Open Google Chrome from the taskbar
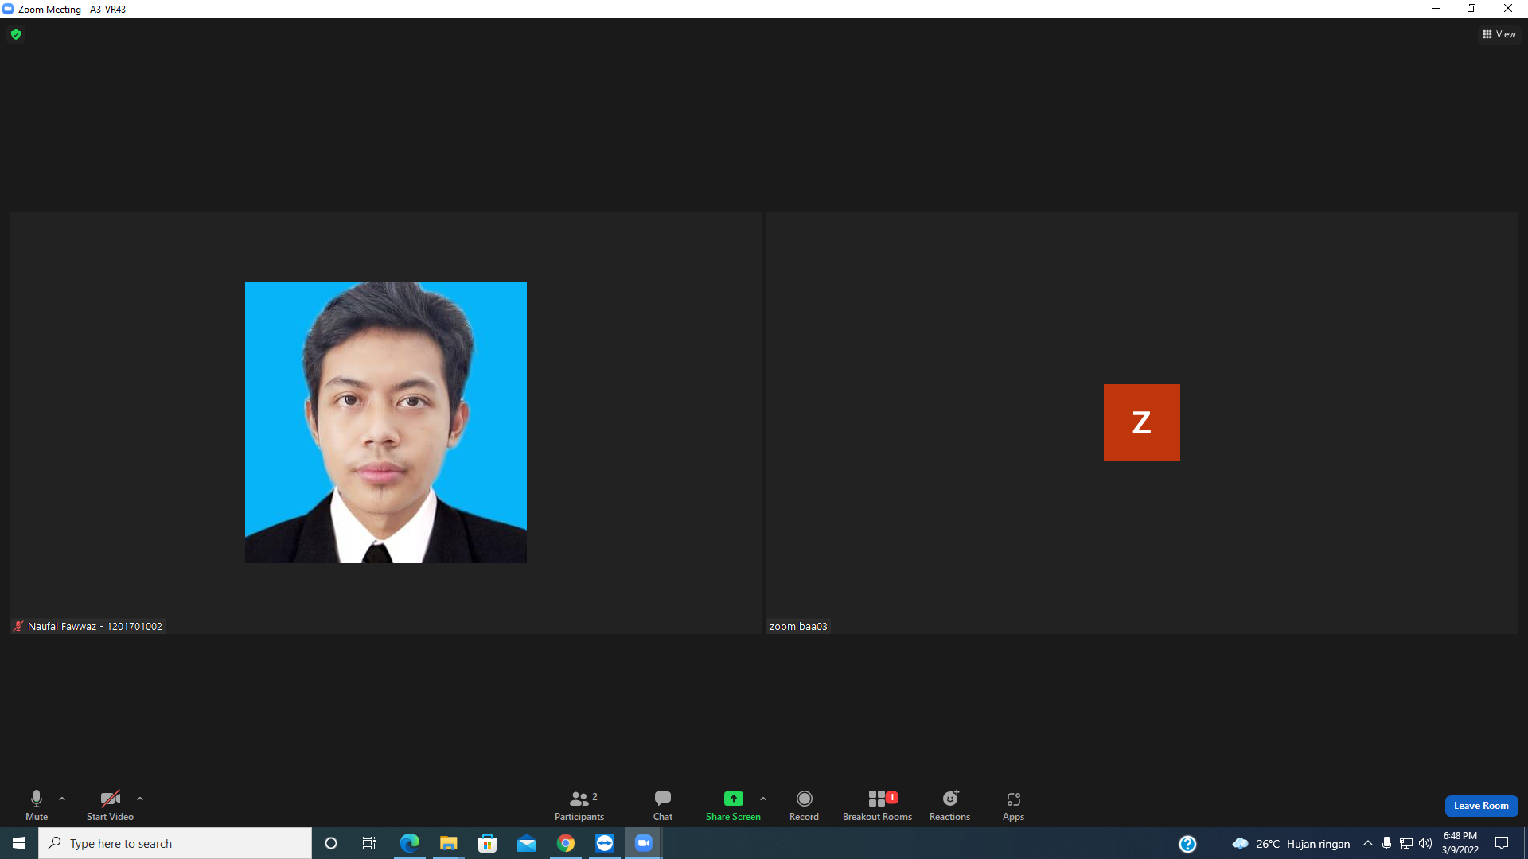This screenshot has width=1528, height=859. pyautogui.click(x=565, y=843)
